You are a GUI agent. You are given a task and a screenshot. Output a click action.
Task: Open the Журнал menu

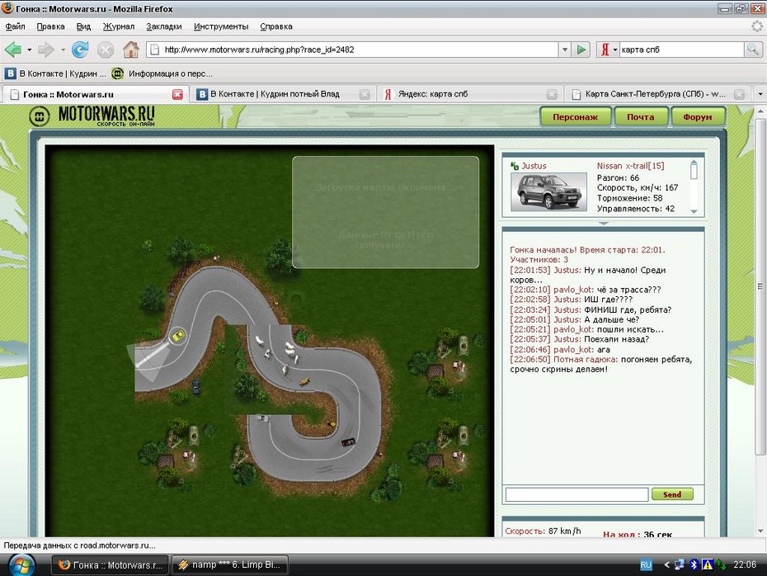coord(119,26)
